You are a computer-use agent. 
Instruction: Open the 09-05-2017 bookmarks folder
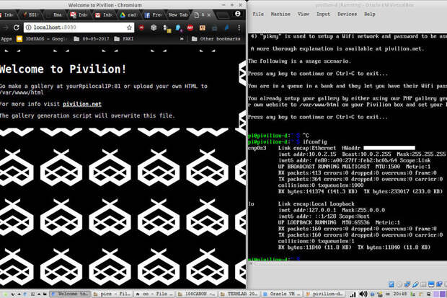[92, 39]
